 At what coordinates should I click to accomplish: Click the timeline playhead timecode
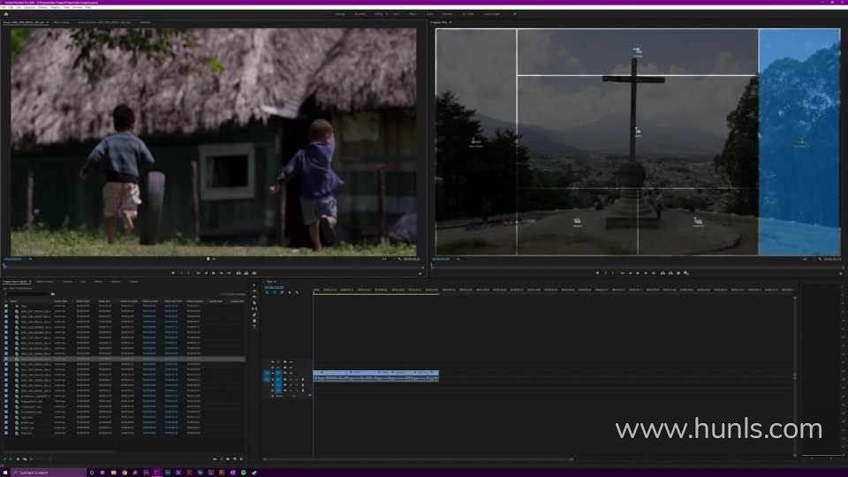[x=274, y=287]
